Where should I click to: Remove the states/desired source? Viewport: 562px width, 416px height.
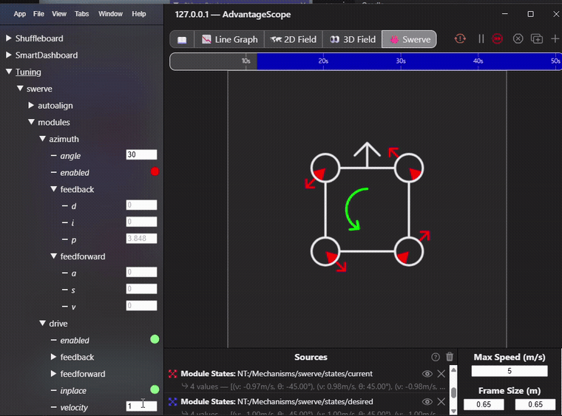pos(441,402)
